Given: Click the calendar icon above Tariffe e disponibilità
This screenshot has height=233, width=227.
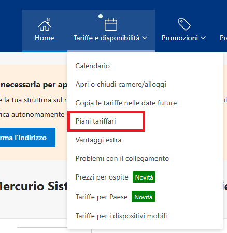Looking at the screenshot, I should pyautogui.click(x=111, y=24).
